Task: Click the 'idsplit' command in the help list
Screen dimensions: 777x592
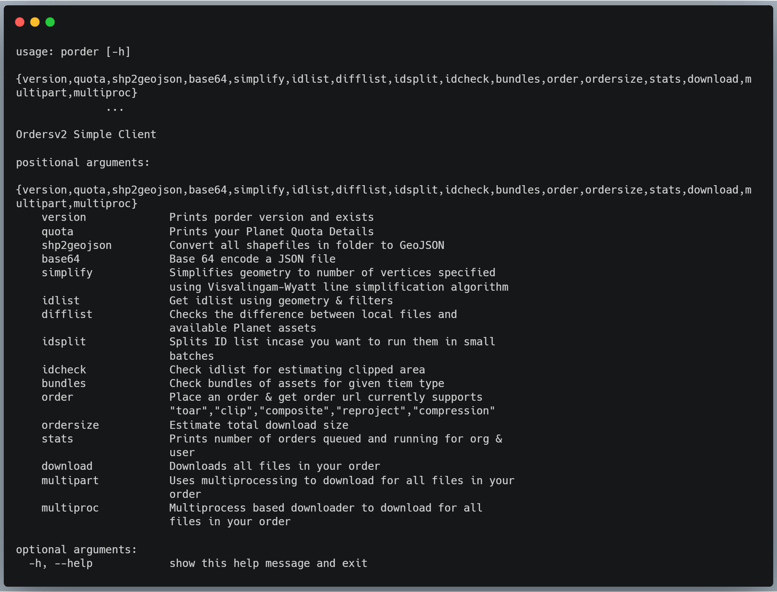Action: tap(64, 342)
